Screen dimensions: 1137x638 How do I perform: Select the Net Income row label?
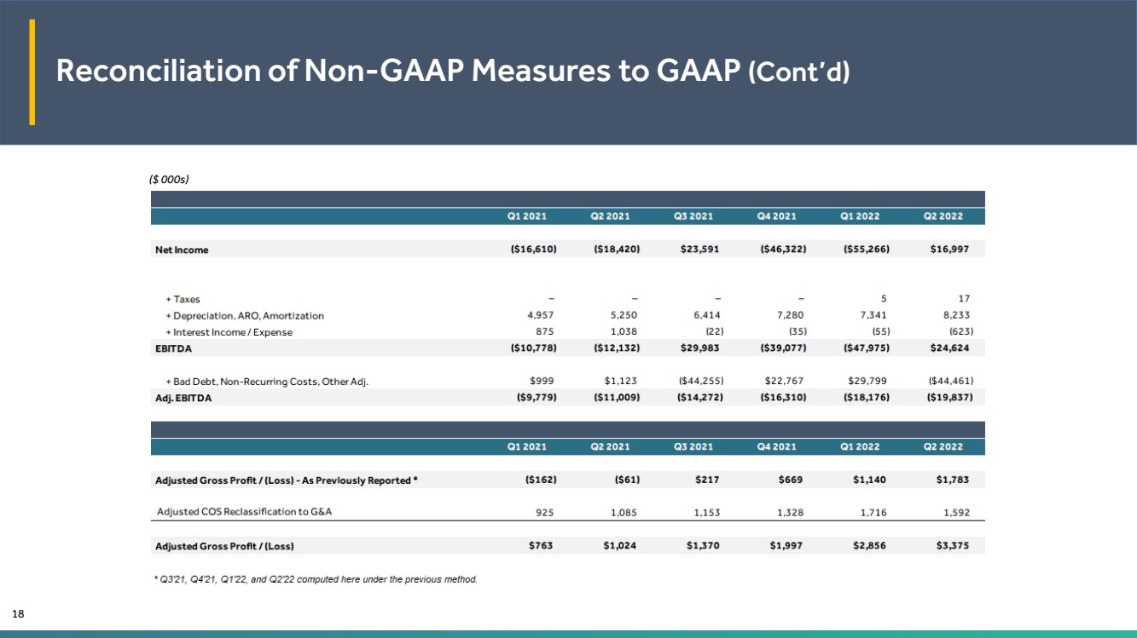pyautogui.click(x=182, y=250)
